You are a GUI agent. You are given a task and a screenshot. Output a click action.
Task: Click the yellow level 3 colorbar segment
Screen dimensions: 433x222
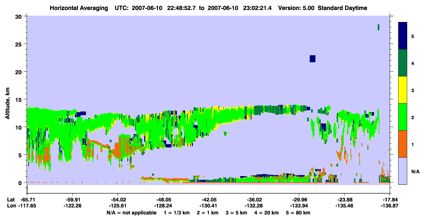tap(403, 90)
